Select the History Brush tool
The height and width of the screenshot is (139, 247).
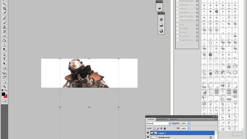4,32
